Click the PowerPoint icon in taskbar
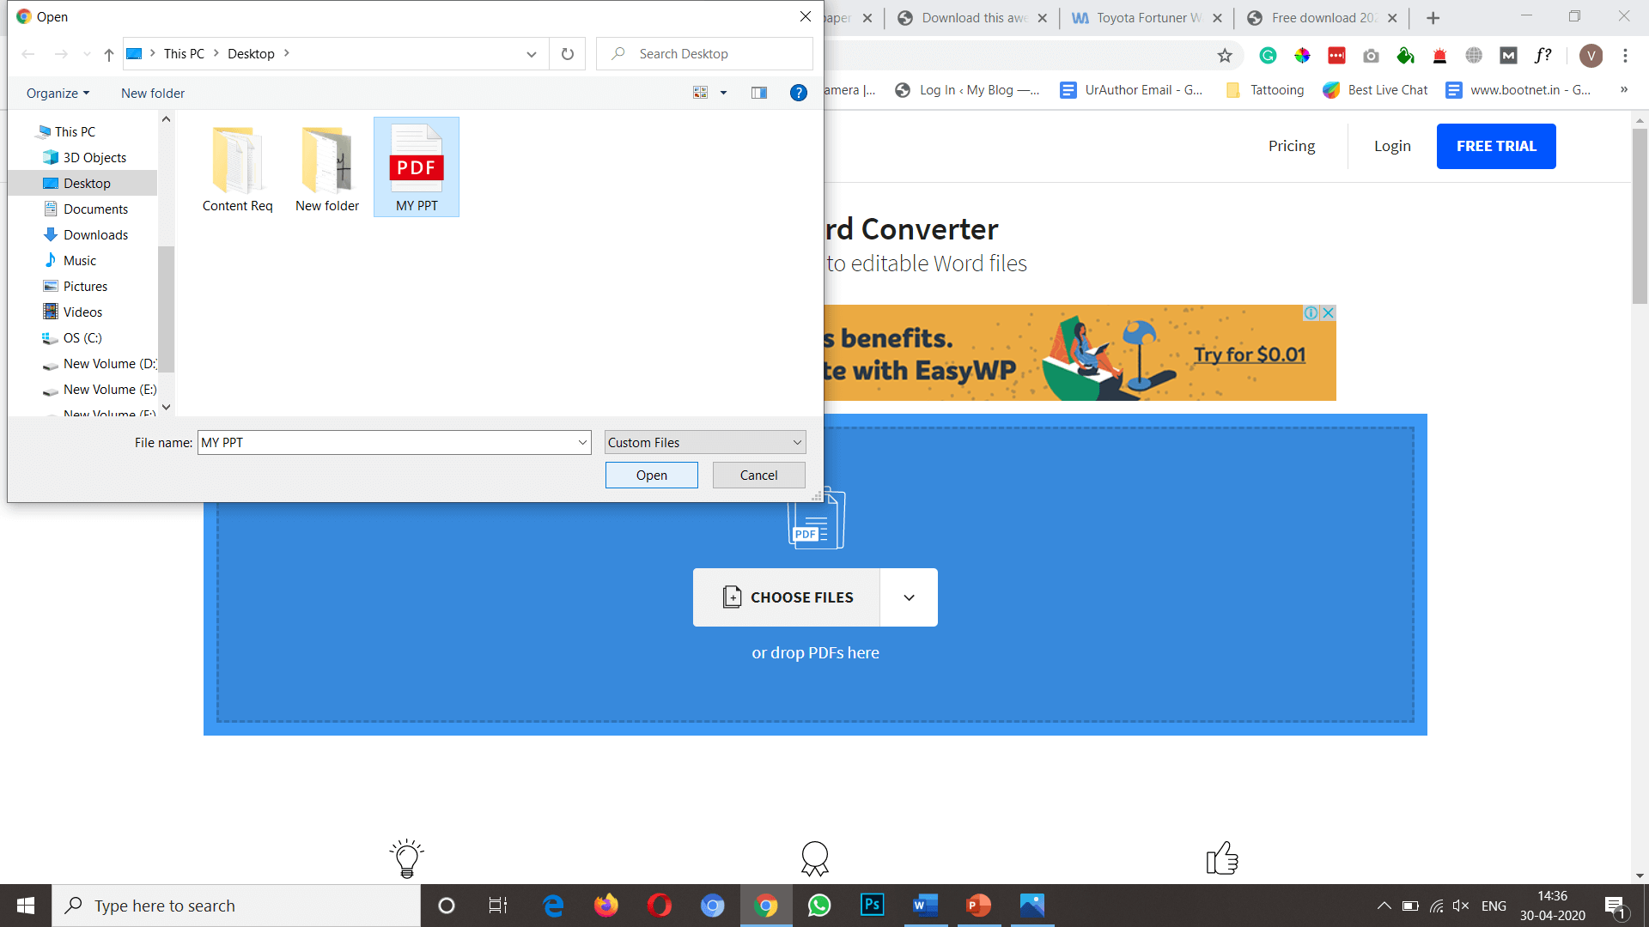This screenshot has height=927, width=1649. click(x=977, y=905)
